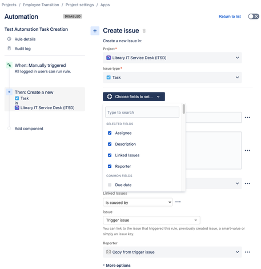Open Project settings in breadcrumb
Image resolution: width=261 pixels, height=269 pixels.
coord(79,5)
